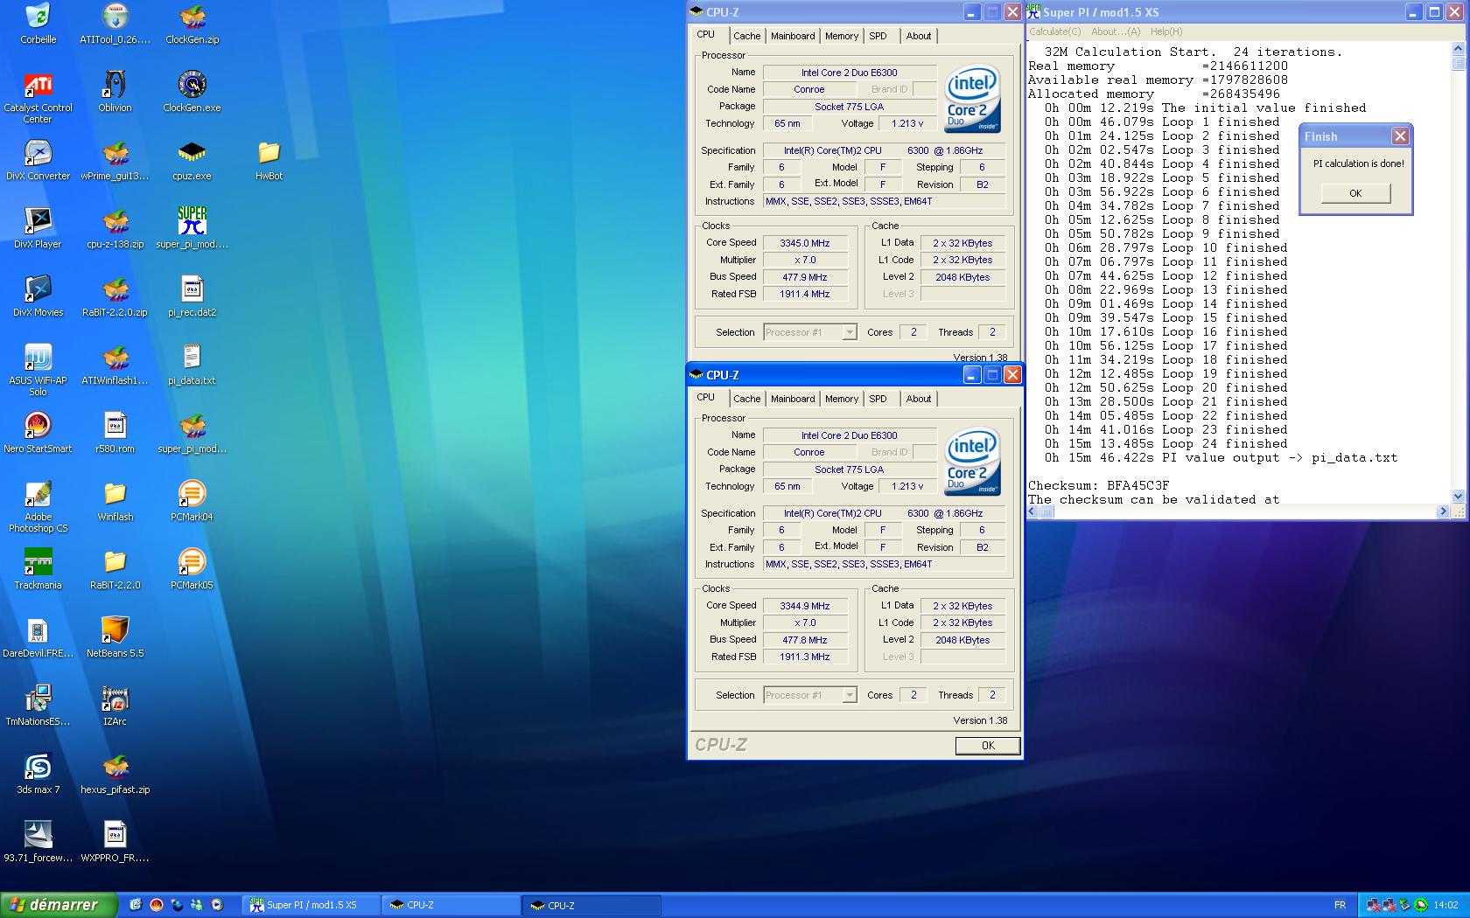
Task: Launch cpuz.exe desktop icon
Action: pos(192,152)
